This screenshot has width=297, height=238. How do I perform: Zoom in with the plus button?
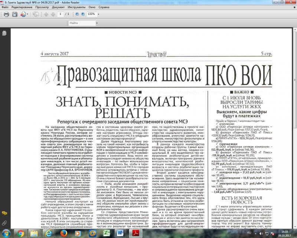[83, 14]
